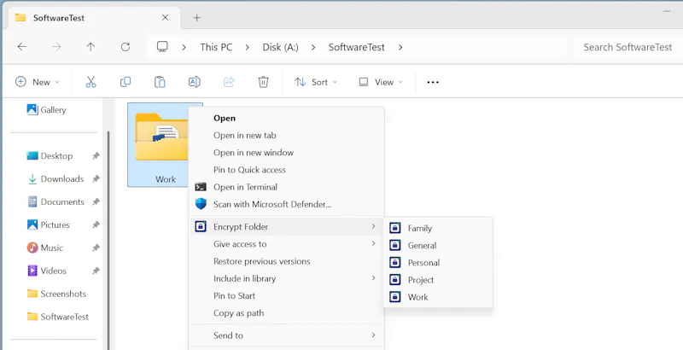Click the navigation pane scrollbar
This screenshot has height=350, width=683.
coord(108,239)
